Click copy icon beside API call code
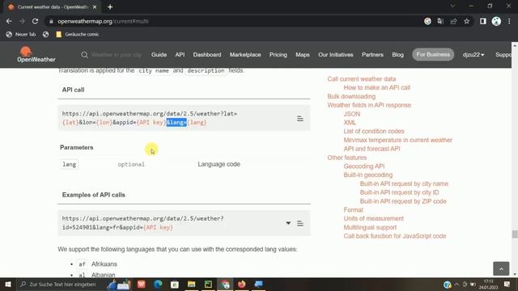 300,119
